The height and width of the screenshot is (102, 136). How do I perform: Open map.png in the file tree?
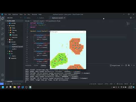[x=14, y=35]
